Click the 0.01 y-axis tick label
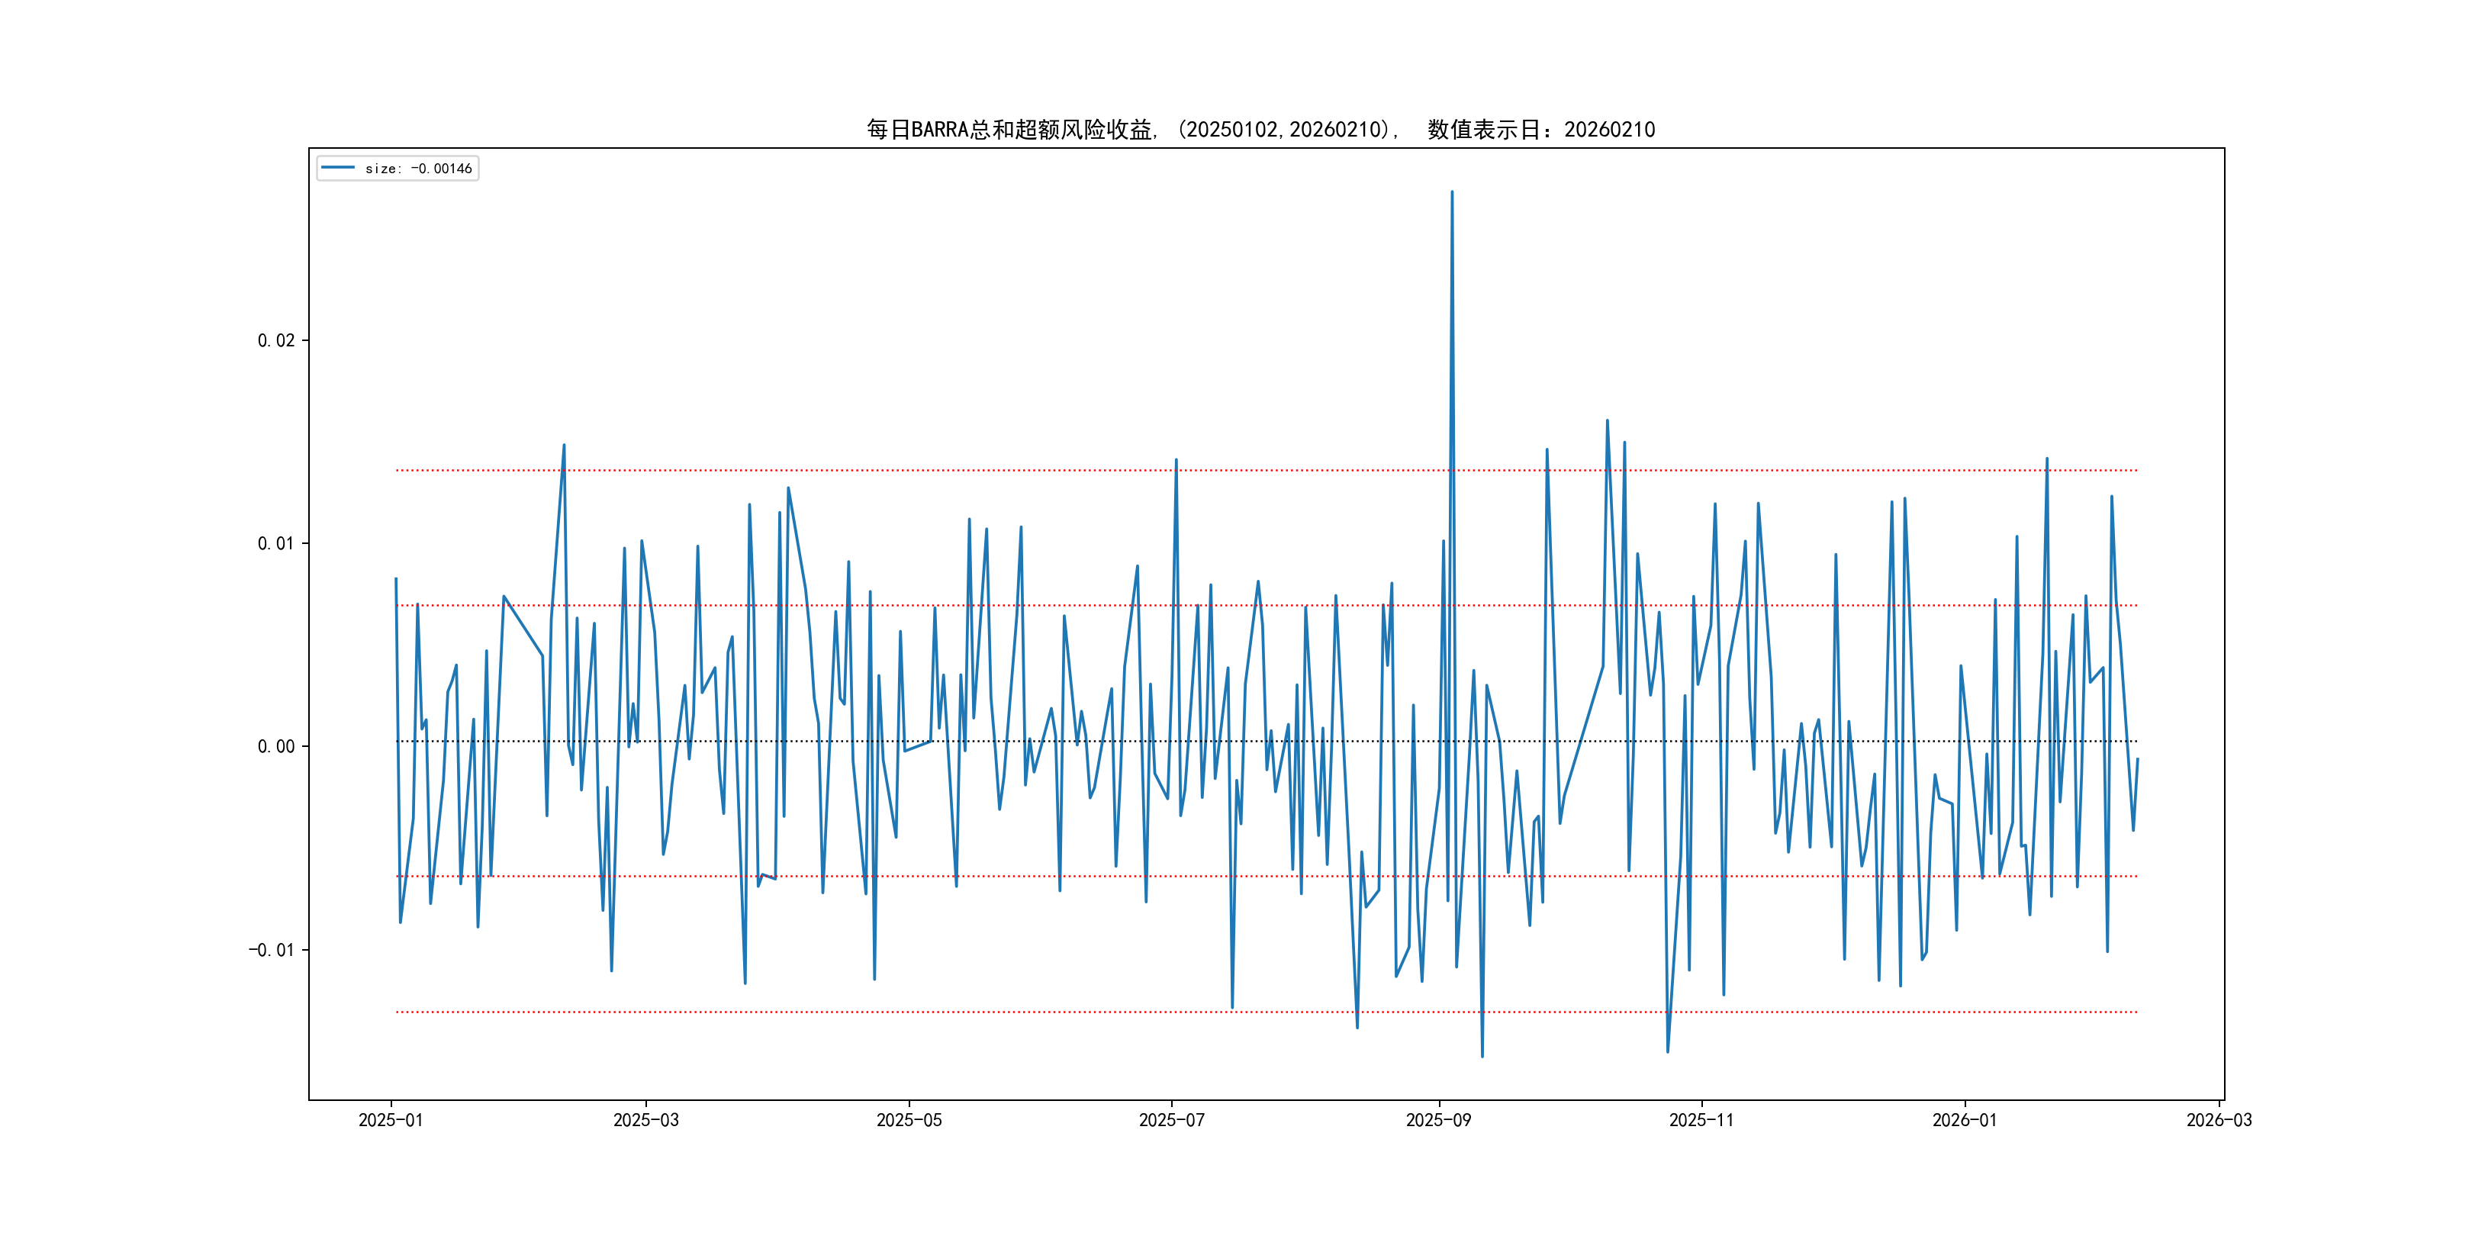The image size is (2472, 1236). pos(275,543)
